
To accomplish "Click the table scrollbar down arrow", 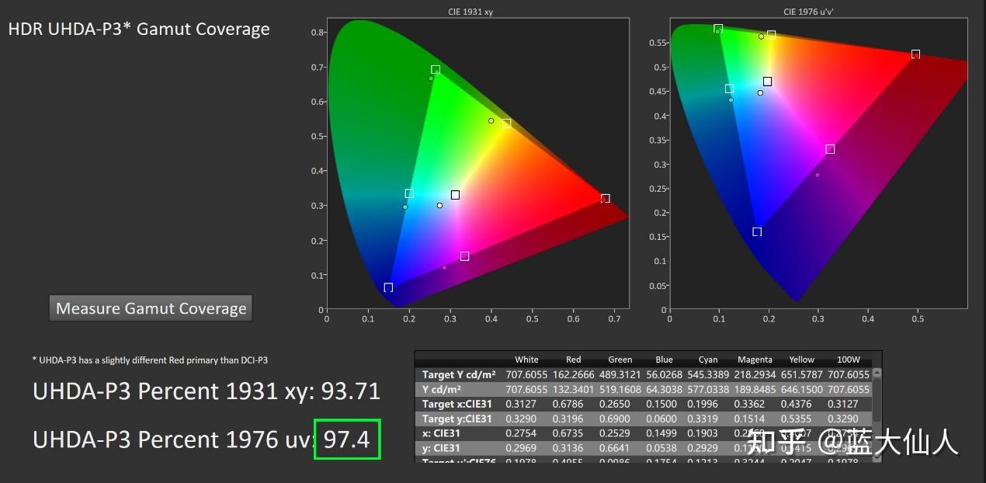I will [x=876, y=457].
